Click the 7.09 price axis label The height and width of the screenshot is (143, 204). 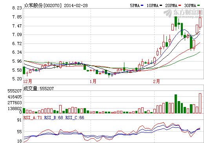(17, 34)
